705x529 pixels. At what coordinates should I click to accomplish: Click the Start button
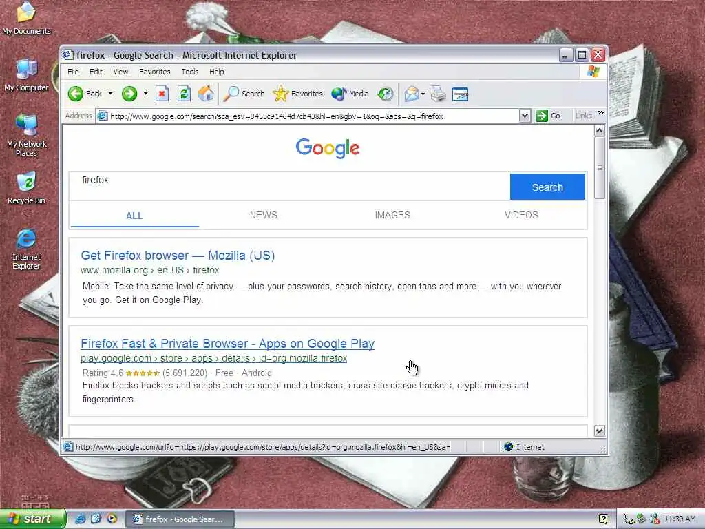tap(33, 519)
